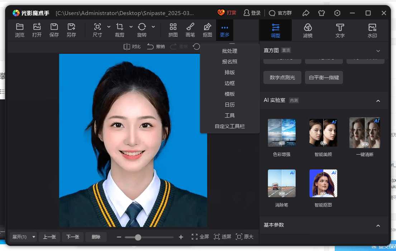Click the 下一张 next image button

click(x=72, y=237)
